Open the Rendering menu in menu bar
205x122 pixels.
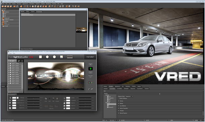pos(48,4)
